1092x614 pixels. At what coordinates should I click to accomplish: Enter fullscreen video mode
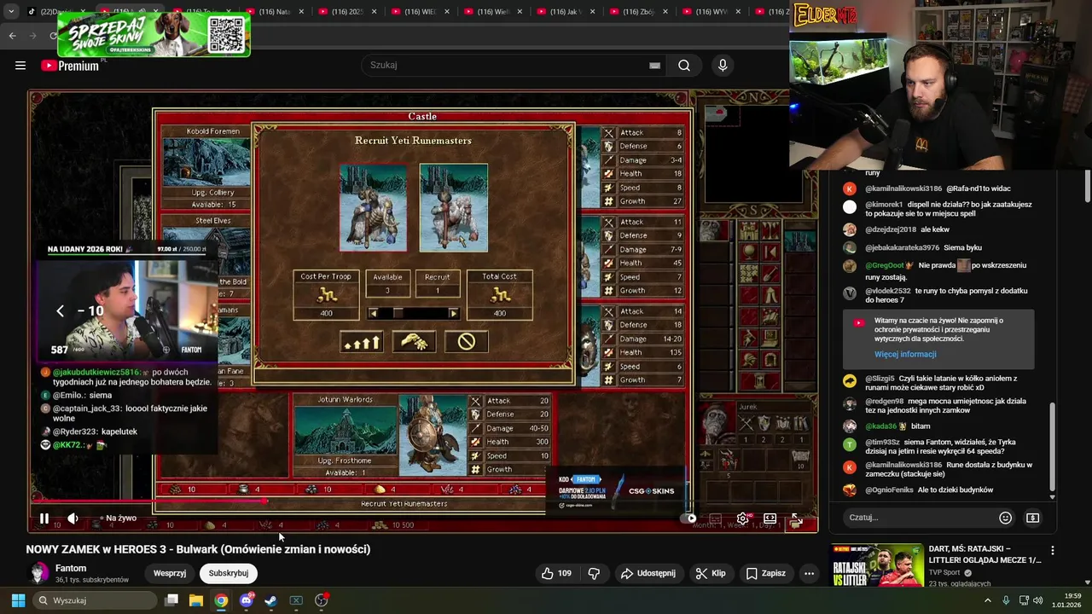(x=796, y=518)
